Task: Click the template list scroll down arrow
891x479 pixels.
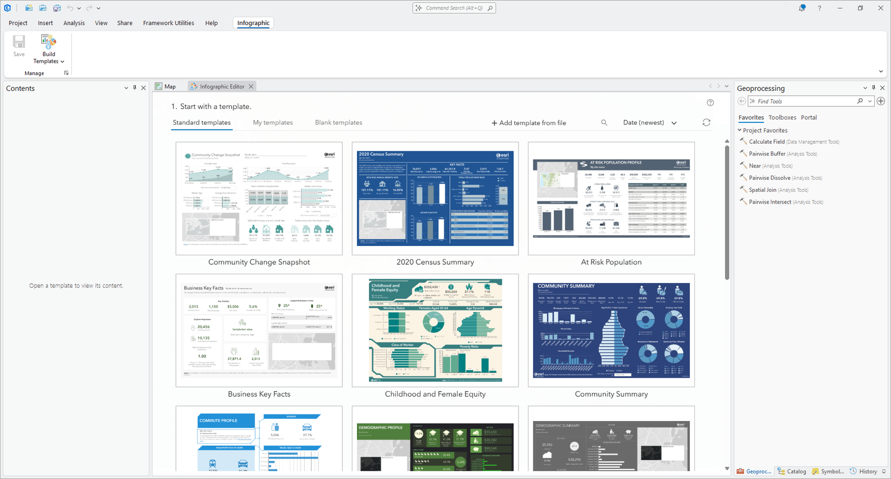Action: pyautogui.click(x=727, y=468)
